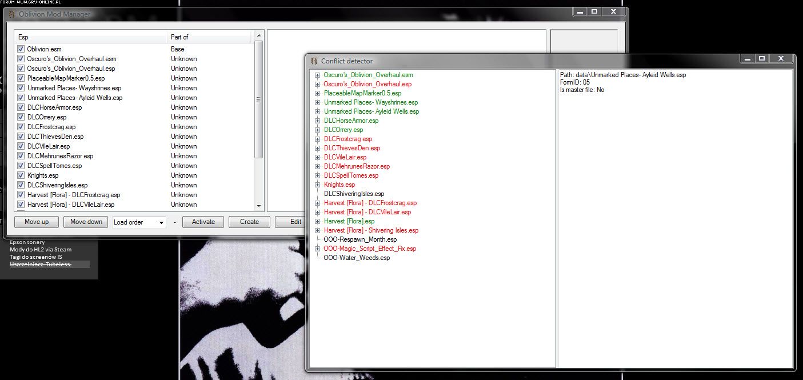Viewport: 803px width, 380px height.
Task: Uncheck the Oblivion.esm checkbox in Mod Manager
Action: (x=21, y=49)
